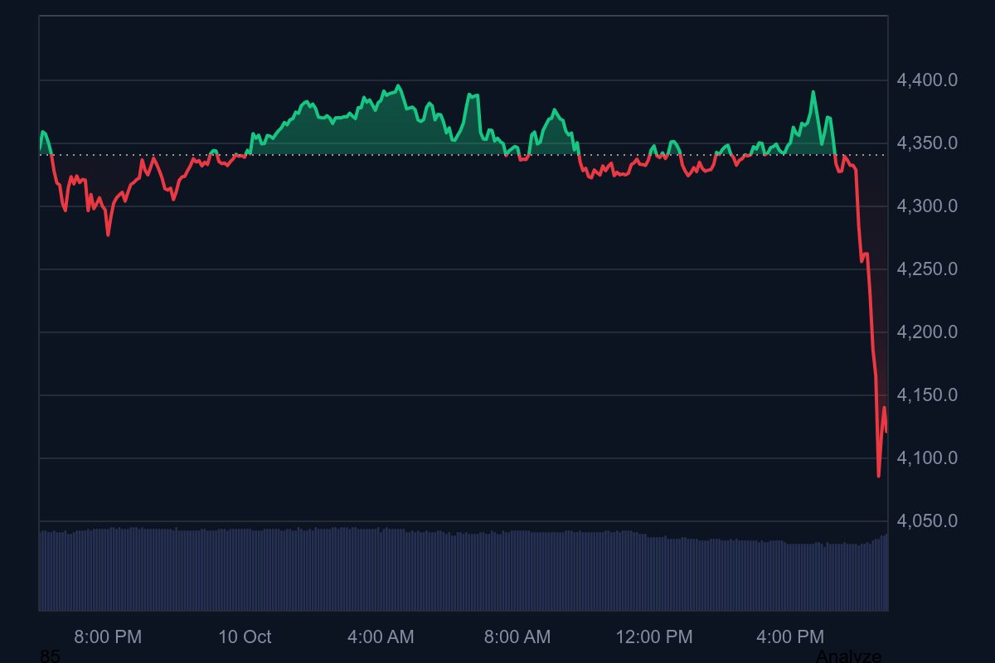
Task: Click the red dip low near 8:00 PM
Action: (x=108, y=235)
